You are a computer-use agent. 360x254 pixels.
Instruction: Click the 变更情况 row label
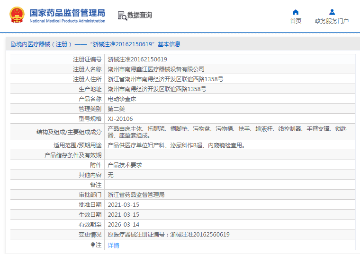pos(90,235)
